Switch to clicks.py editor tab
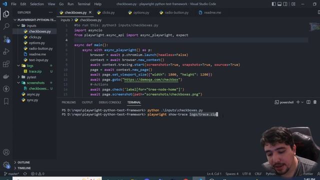 coord(108,12)
